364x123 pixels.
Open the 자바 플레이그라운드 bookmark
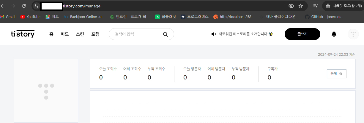click(279, 17)
